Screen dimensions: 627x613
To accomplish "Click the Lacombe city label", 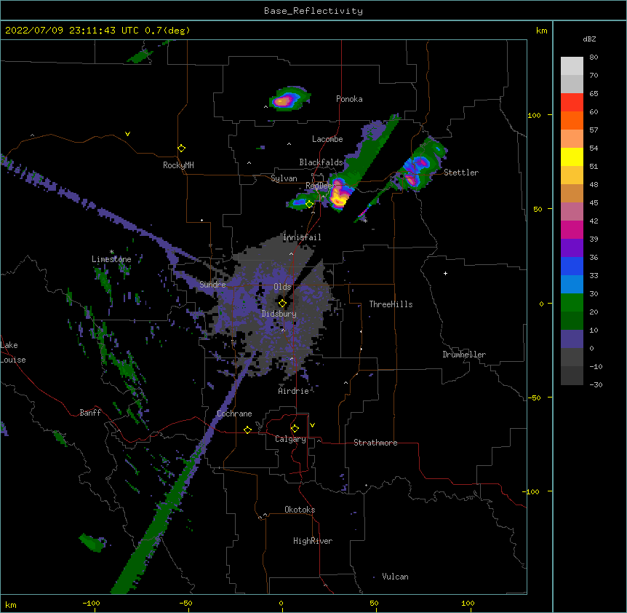I will (x=327, y=139).
